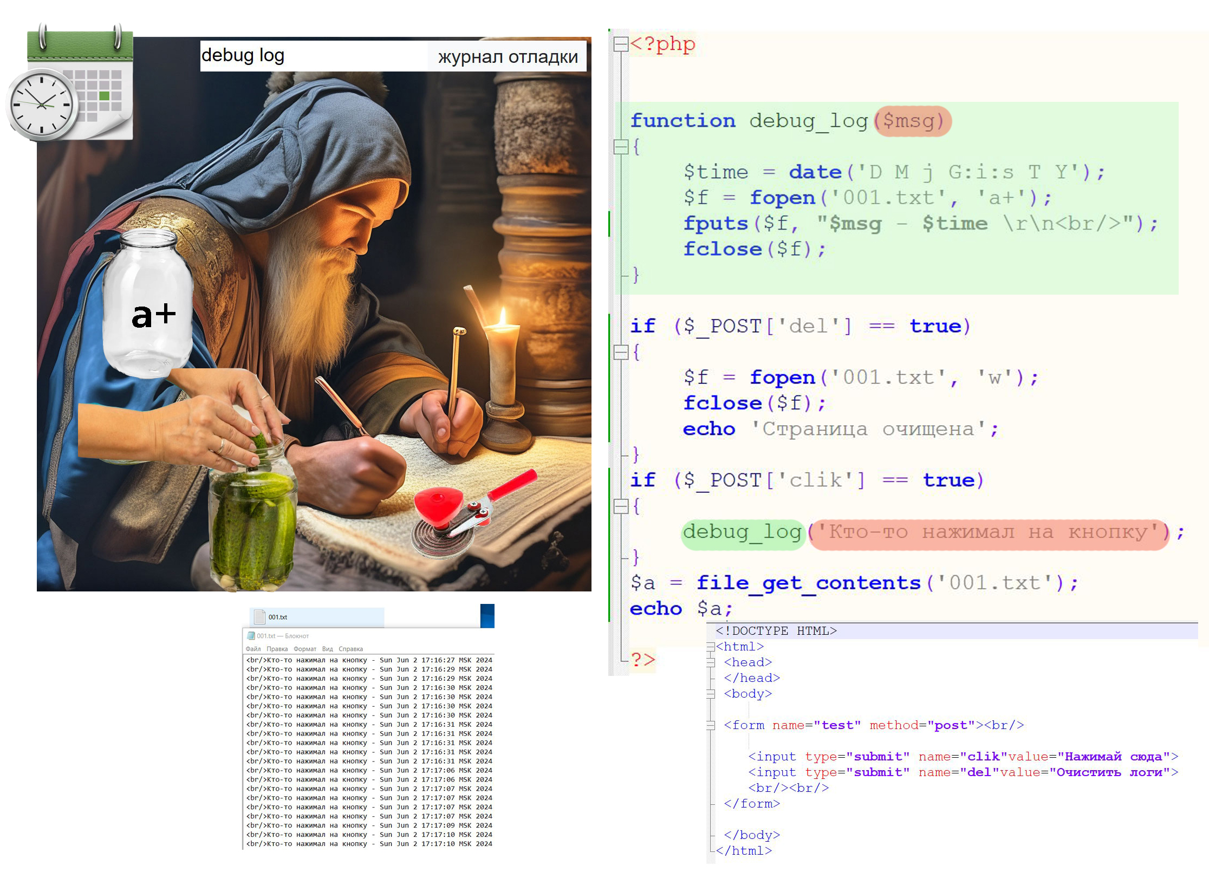This screenshot has width=1209, height=872.
Task: Click the Notepad app icon in title bar
Action: 250,636
